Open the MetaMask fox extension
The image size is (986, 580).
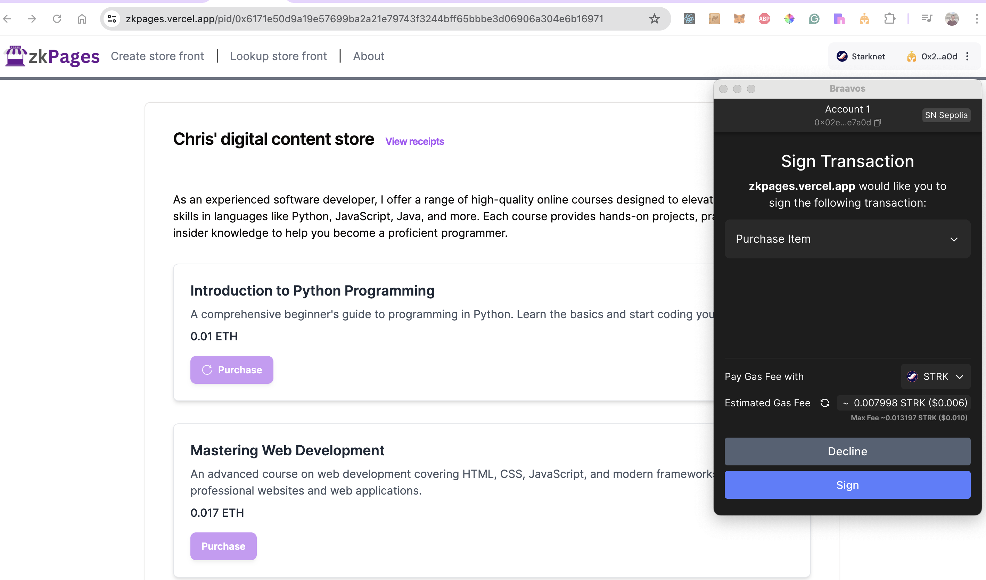[739, 19]
